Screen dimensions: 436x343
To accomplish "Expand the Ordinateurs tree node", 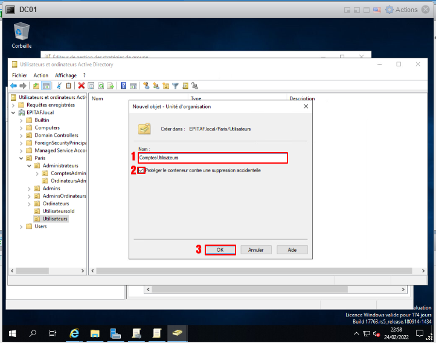I will [x=29, y=204].
